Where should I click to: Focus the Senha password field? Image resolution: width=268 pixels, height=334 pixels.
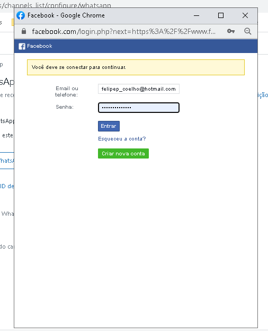(x=139, y=108)
